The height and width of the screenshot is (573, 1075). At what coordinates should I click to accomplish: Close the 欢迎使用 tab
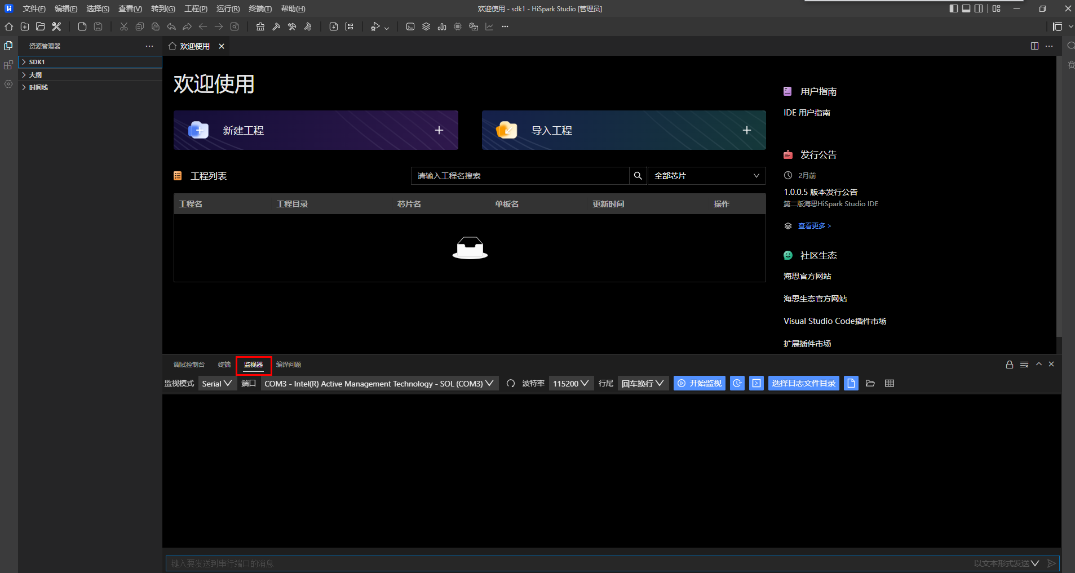coord(222,46)
